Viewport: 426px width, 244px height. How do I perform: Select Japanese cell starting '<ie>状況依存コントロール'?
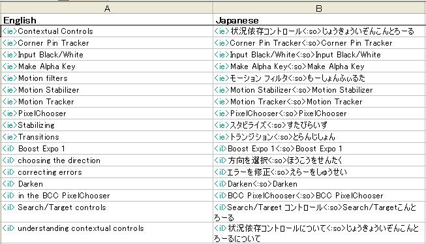click(x=319, y=31)
